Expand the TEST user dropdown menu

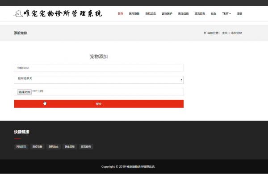click(x=226, y=13)
